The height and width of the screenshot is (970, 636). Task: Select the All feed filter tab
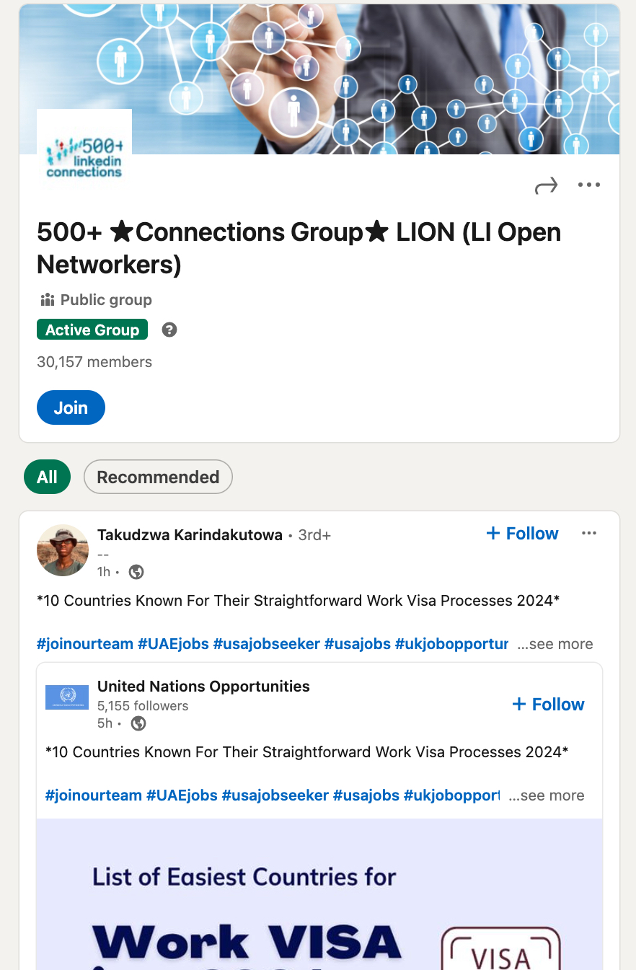point(47,477)
